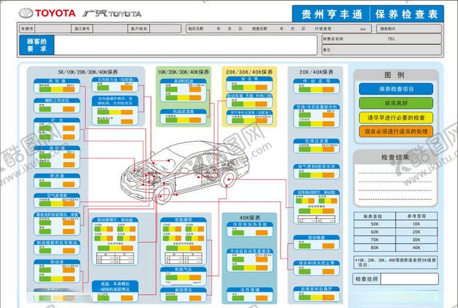Click the 保养里程 table header

click(x=375, y=216)
